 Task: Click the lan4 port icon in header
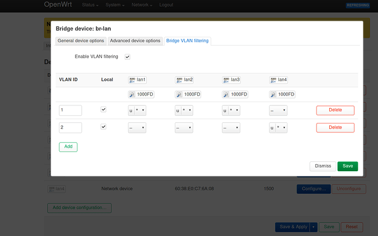(273, 80)
